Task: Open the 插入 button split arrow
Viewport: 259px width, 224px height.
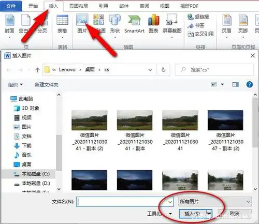Action: point(209,214)
